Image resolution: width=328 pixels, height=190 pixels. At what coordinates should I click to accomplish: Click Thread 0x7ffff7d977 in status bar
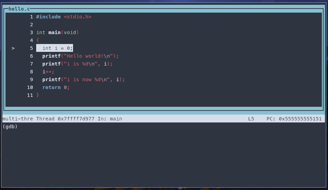point(65,119)
